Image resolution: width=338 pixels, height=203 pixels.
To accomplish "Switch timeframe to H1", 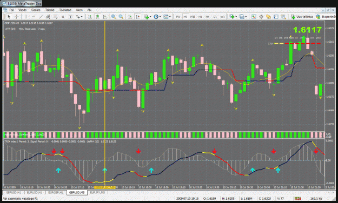I will 200,17.
